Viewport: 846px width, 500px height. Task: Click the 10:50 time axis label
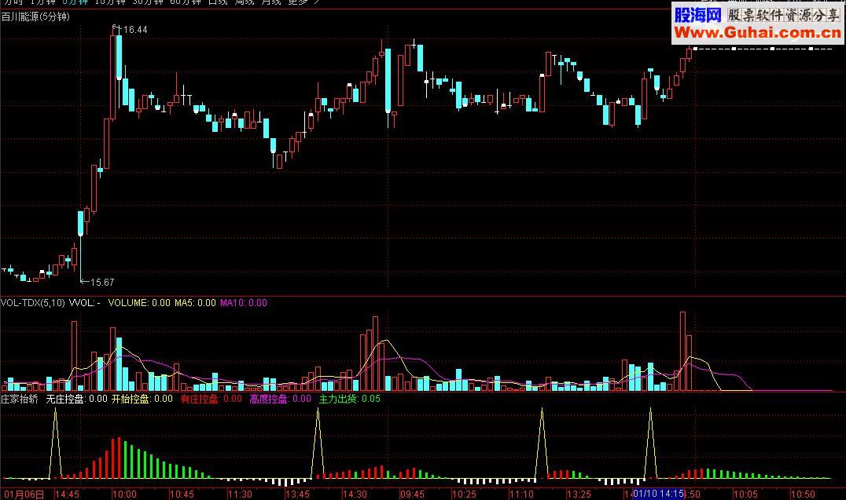click(x=803, y=494)
